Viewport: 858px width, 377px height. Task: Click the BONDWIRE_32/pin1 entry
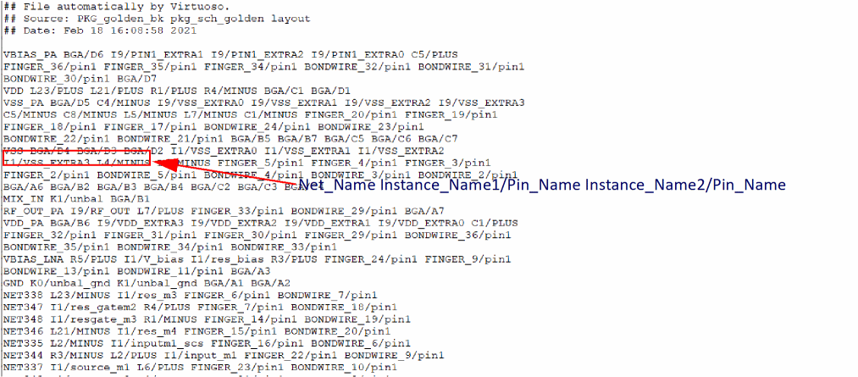click(357, 67)
